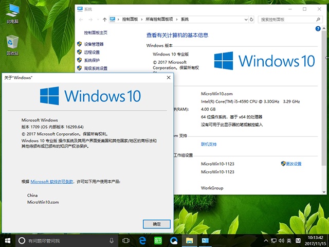
Task: Open the green iQIYI taskbar app
Action: tap(158, 241)
